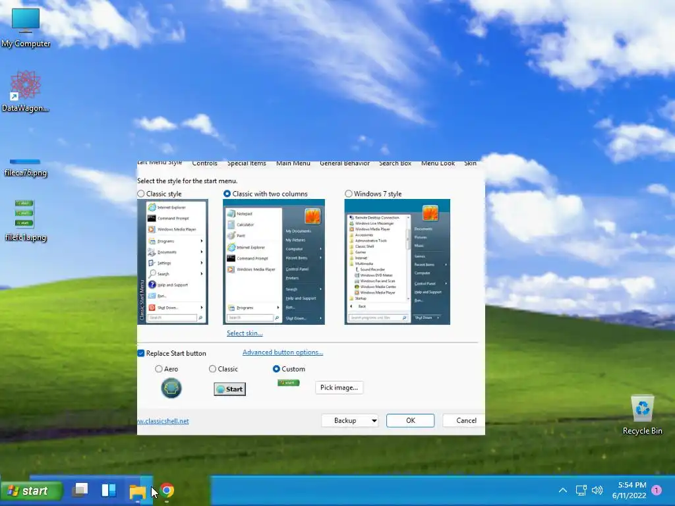Choose the Classic start button radio
The width and height of the screenshot is (675, 506).
pyautogui.click(x=213, y=369)
